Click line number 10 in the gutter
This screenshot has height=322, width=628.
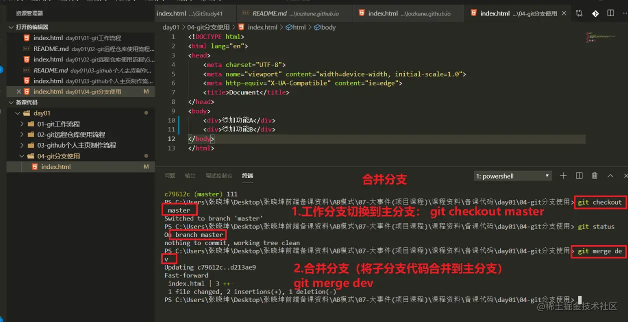[172, 120]
